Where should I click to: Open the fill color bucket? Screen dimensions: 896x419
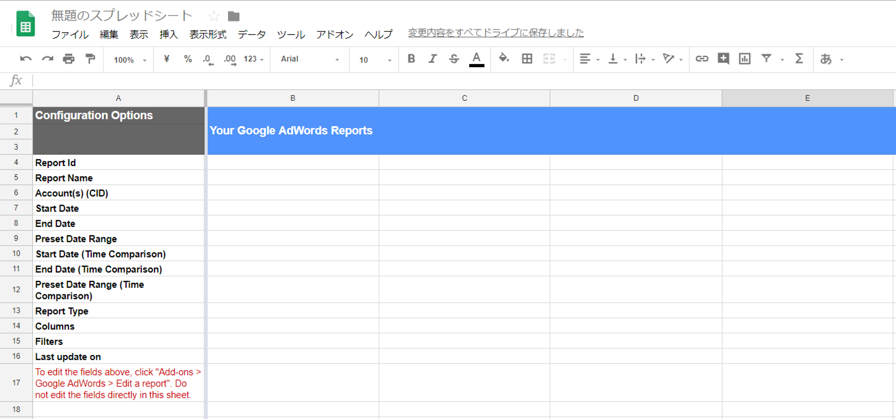point(504,59)
